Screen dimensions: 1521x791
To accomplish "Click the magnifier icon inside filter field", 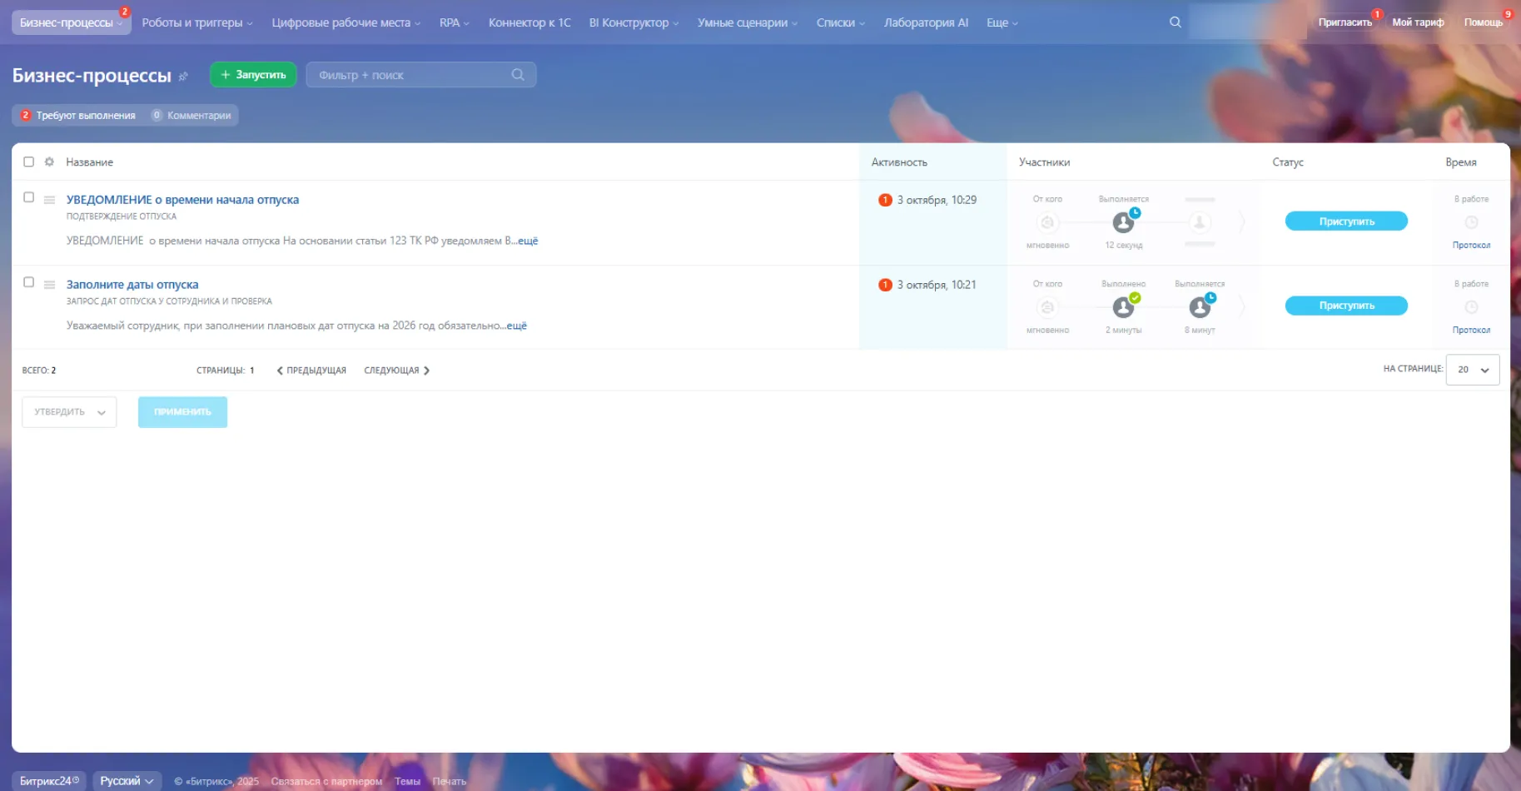I will 518,75.
